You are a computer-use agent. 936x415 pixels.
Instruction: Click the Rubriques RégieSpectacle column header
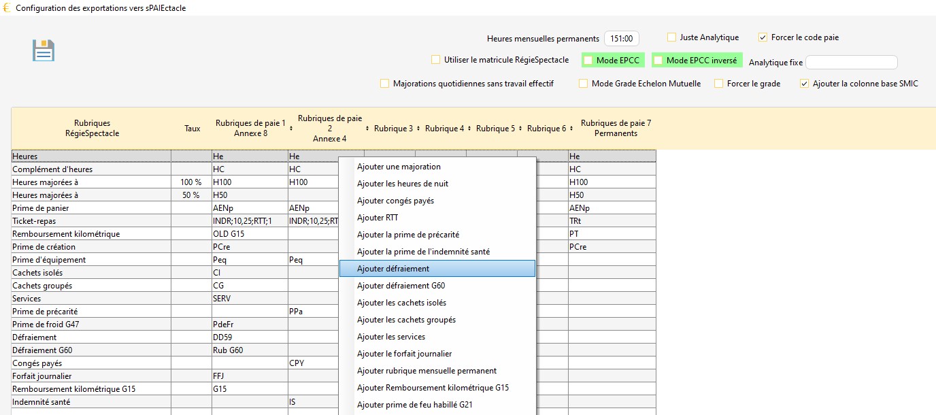pos(92,129)
